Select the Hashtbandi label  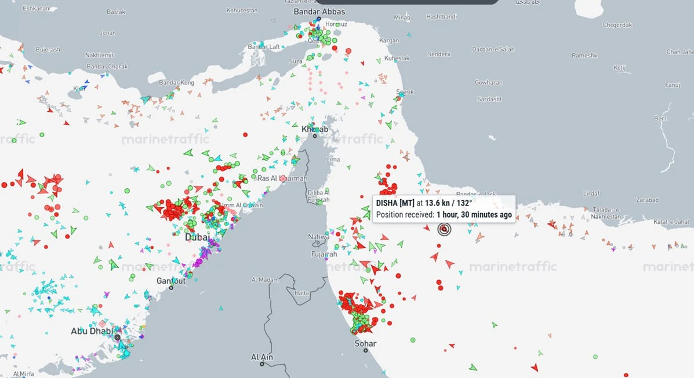441,17
